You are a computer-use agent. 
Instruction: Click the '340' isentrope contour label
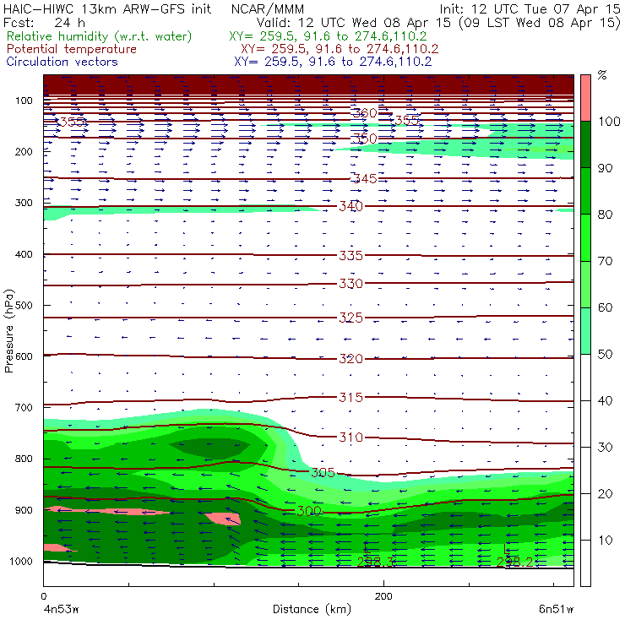(351, 206)
